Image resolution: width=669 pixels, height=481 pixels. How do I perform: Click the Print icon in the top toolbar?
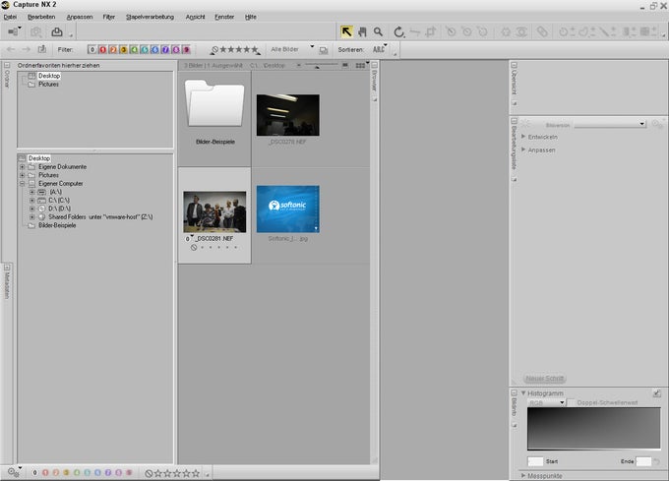point(57,32)
